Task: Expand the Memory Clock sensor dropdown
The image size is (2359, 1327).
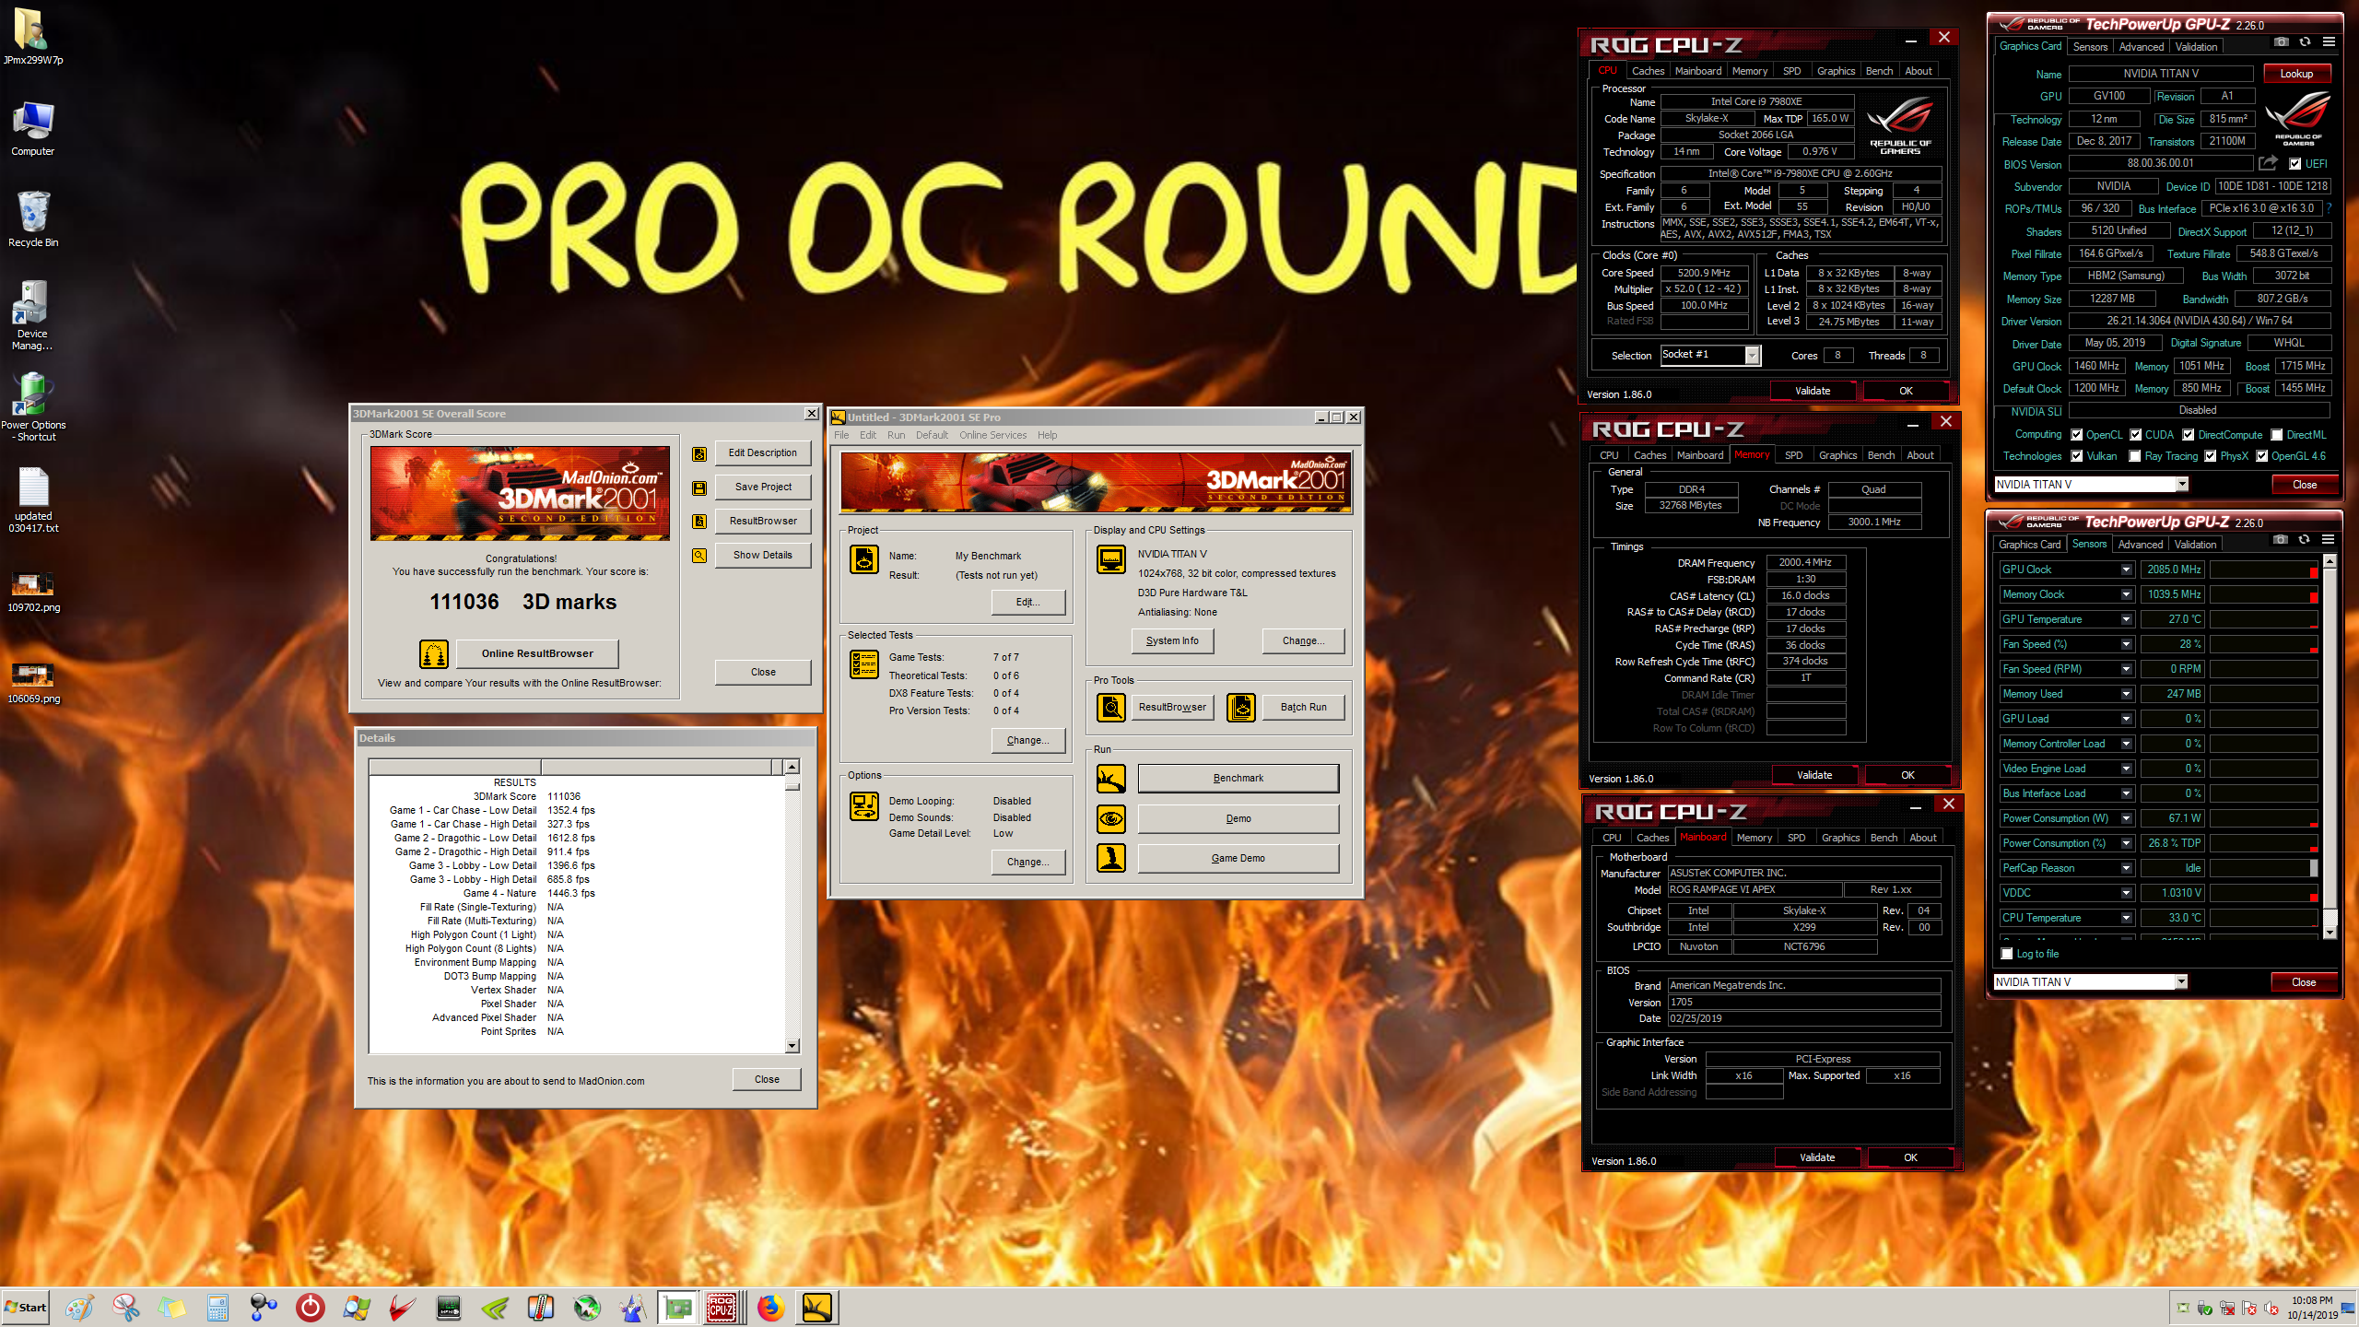Action: [x=2126, y=594]
